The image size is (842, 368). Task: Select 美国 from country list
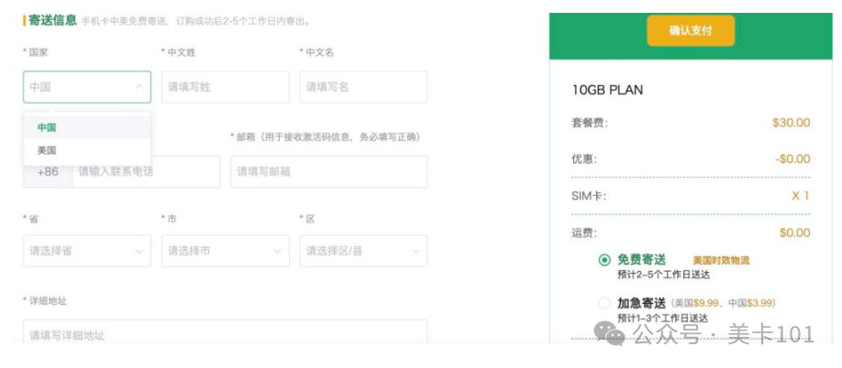coord(87,150)
